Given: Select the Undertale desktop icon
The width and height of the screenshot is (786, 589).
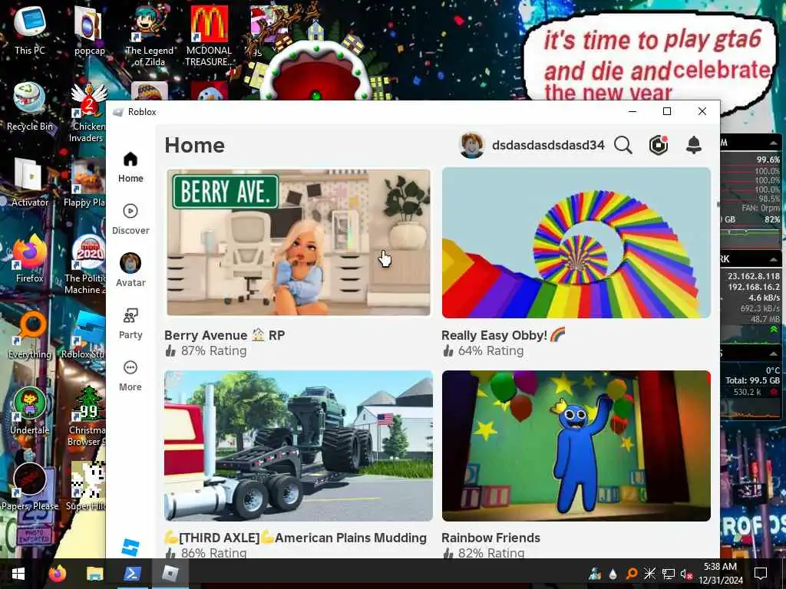Looking at the screenshot, I should (x=30, y=411).
